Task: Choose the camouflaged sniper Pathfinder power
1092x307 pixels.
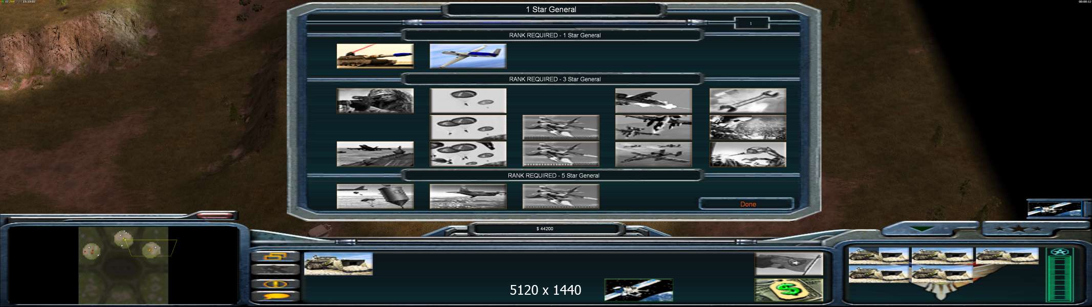Action: [x=375, y=101]
